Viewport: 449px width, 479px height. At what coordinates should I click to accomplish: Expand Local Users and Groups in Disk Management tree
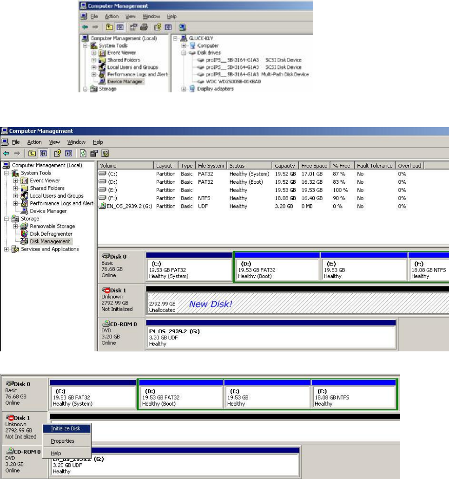click(15, 196)
